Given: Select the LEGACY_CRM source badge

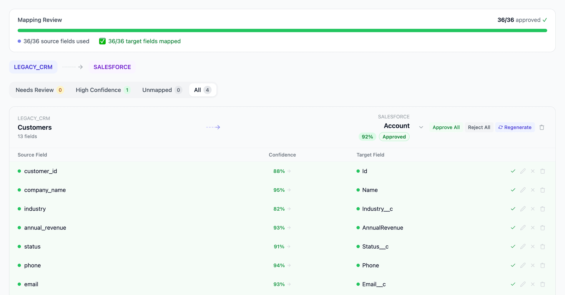Looking at the screenshot, I should (x=33, y=67).
